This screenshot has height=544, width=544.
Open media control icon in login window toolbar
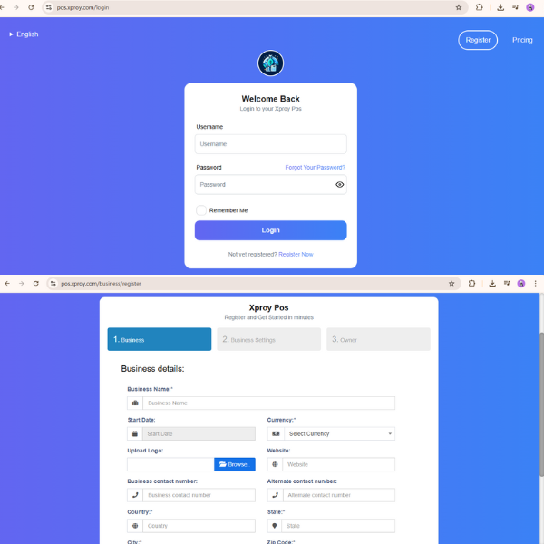[x=515, y=7]
